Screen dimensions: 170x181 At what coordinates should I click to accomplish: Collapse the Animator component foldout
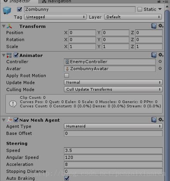pos(4,55)
